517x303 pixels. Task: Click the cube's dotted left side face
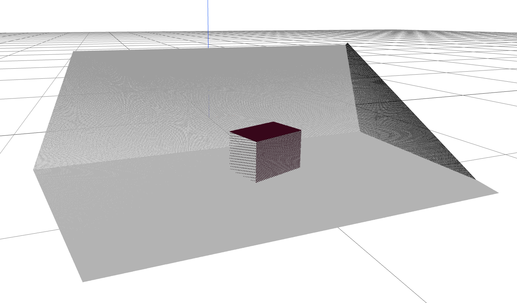242,157
